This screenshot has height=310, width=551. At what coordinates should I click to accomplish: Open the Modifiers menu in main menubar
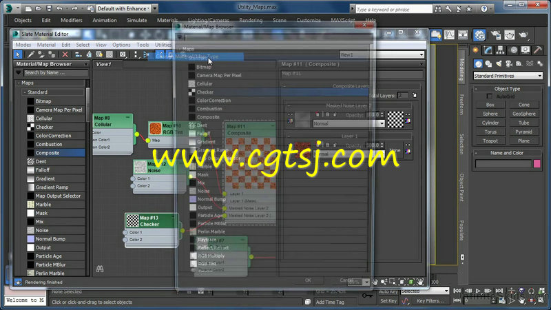(x=72, y=20)
